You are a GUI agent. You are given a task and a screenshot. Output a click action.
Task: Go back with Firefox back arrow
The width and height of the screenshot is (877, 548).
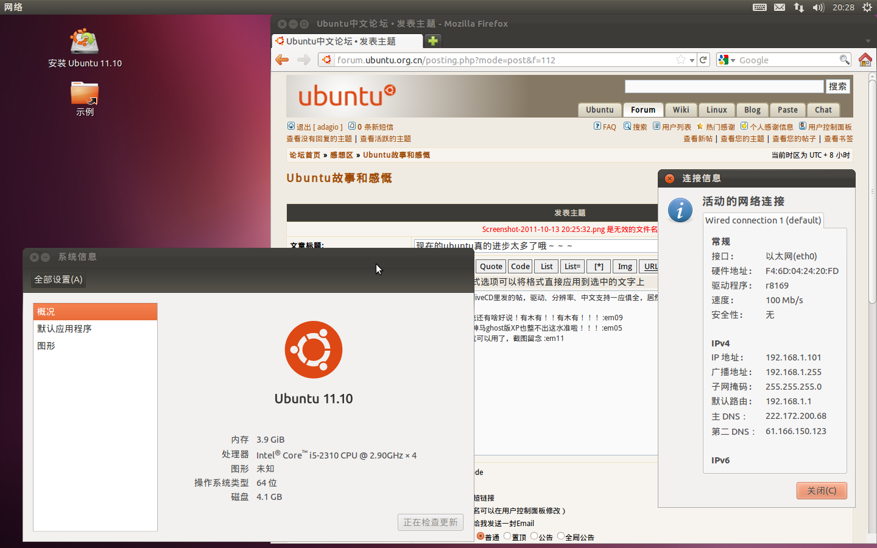(x=282, y=60)
